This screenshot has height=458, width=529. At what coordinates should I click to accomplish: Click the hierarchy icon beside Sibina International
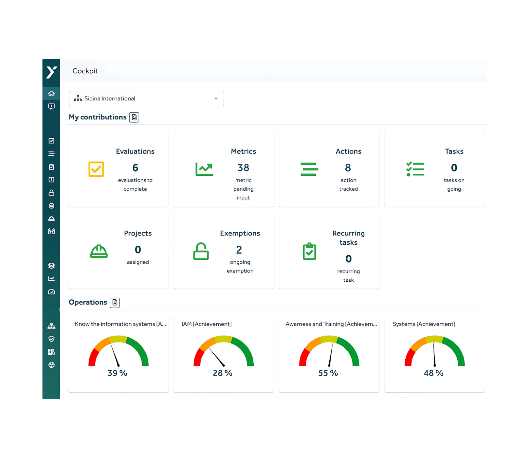78,98
